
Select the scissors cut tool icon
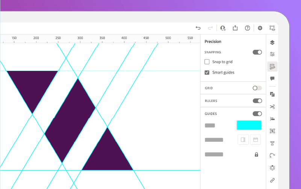(272, 106)
